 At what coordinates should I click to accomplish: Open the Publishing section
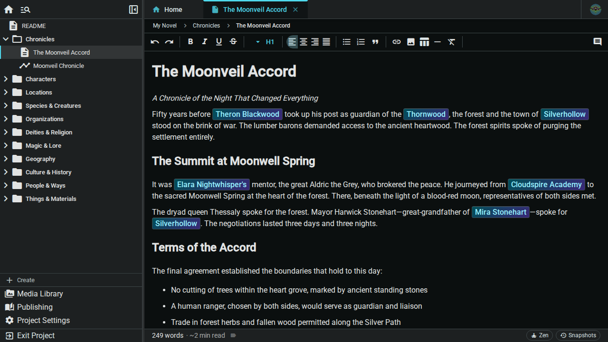pyautogui.click(x=71, y=307)
